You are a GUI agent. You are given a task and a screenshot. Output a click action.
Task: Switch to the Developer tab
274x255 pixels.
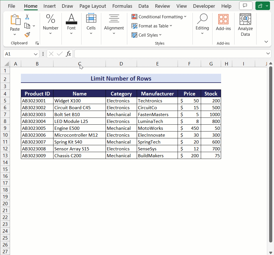(204, 6)
